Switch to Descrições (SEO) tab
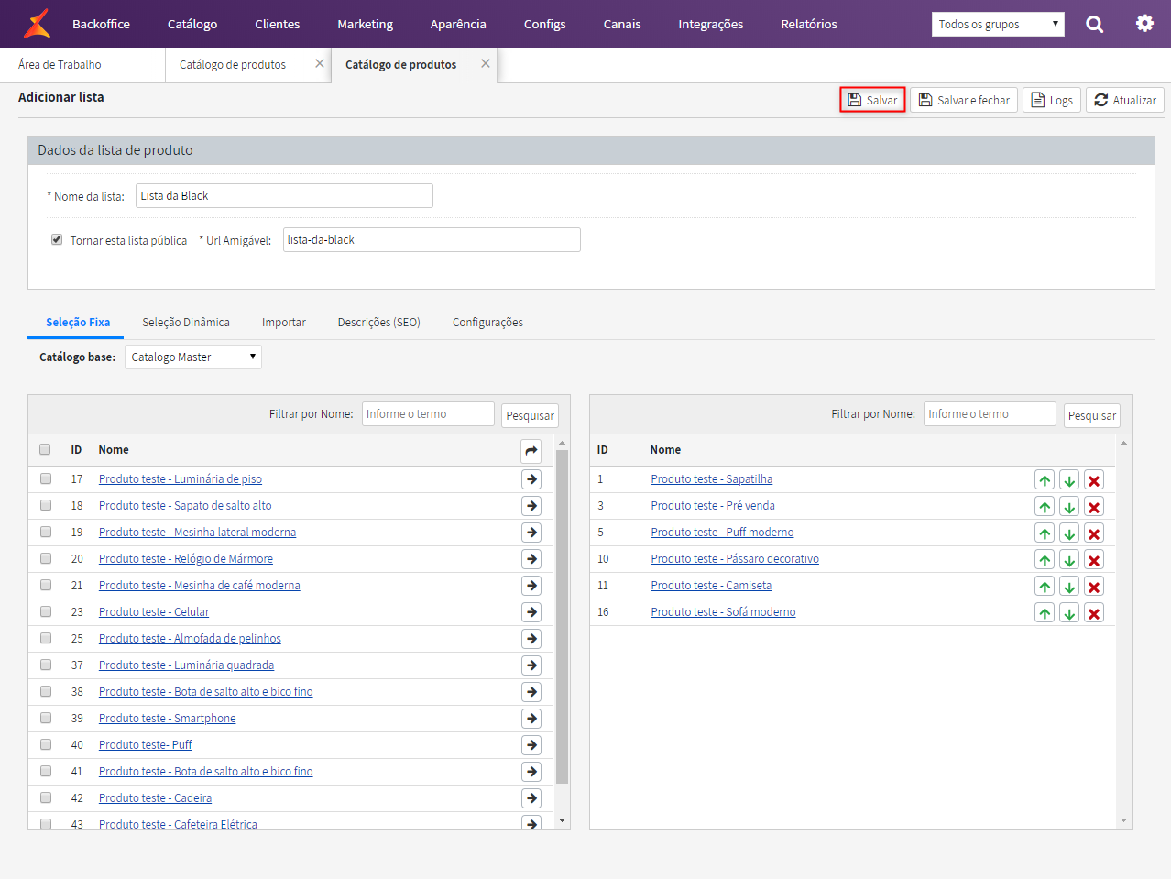 [x=379, y=322]
